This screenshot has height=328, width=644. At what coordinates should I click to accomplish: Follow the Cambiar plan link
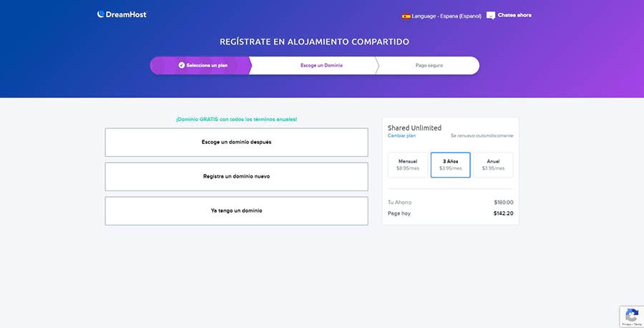tap(401, 135)
